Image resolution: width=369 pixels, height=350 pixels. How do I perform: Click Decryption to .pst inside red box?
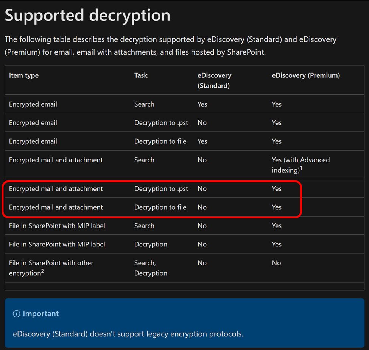(161, 188)
